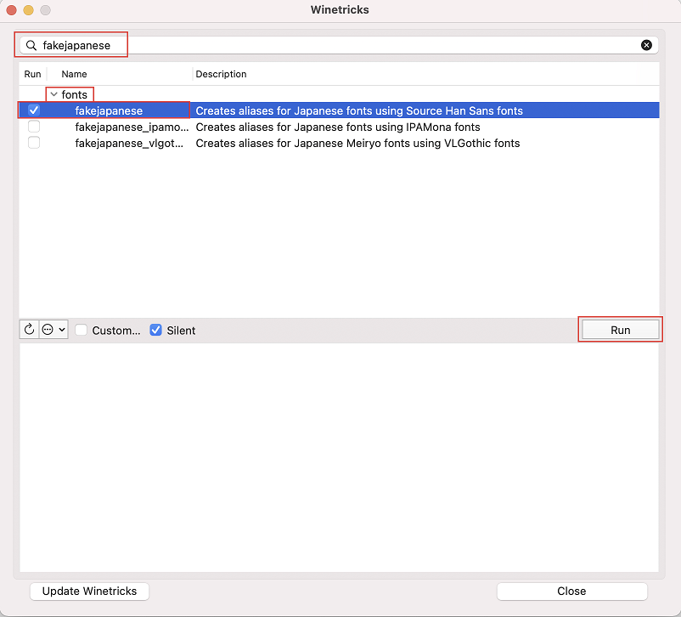Click the magnifier search icon
Screen dimensions: 681x617
[x=31, y=45]
